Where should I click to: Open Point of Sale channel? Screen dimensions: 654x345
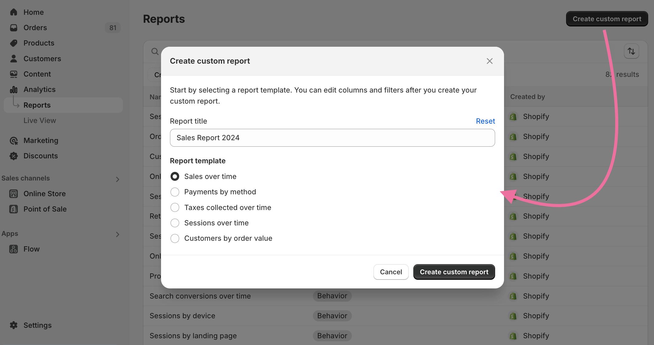(x=45, y=209)
